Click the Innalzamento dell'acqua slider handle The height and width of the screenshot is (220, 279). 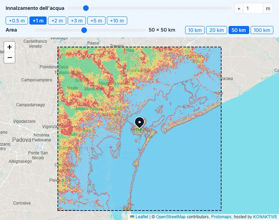pyautogui.click(x=86, y=8)
